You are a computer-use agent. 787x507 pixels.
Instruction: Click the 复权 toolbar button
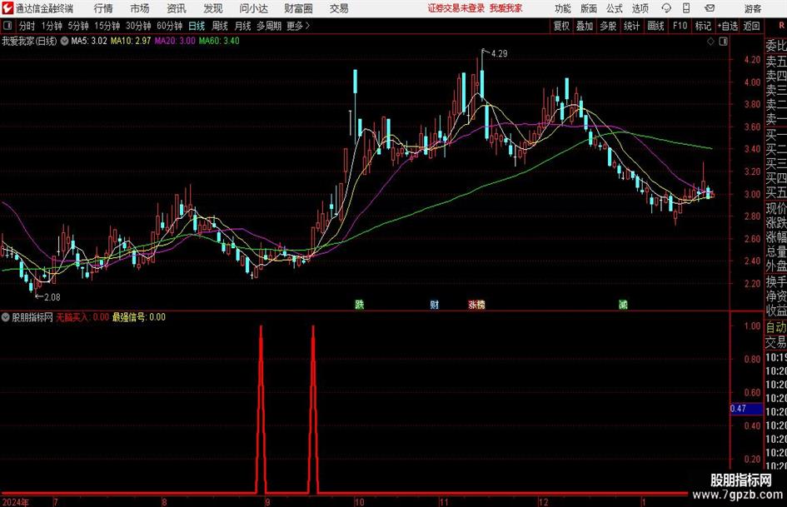click(x=561, y=26)
